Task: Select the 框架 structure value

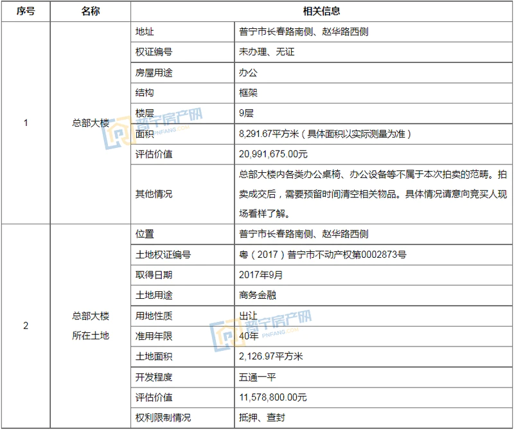Action: click(x=248, y=93)
